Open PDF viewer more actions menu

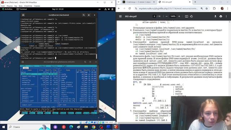coord(226,16)
